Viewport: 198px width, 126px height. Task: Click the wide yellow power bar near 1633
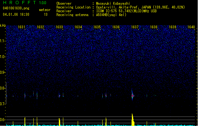(x=59, y=122)
